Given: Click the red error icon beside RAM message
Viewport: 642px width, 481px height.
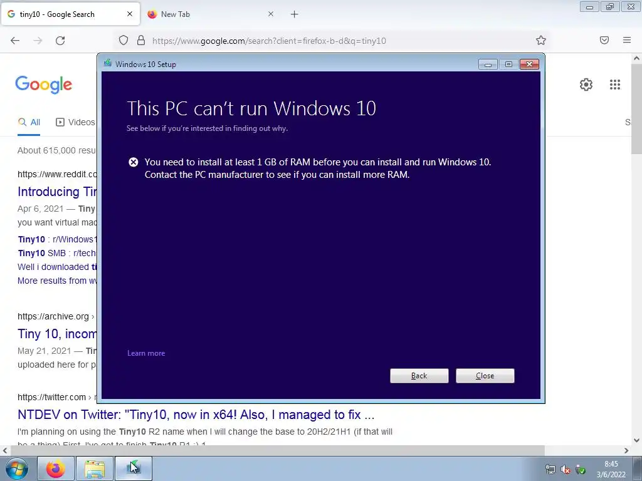Looking at the screenshot, I should 134,162.
